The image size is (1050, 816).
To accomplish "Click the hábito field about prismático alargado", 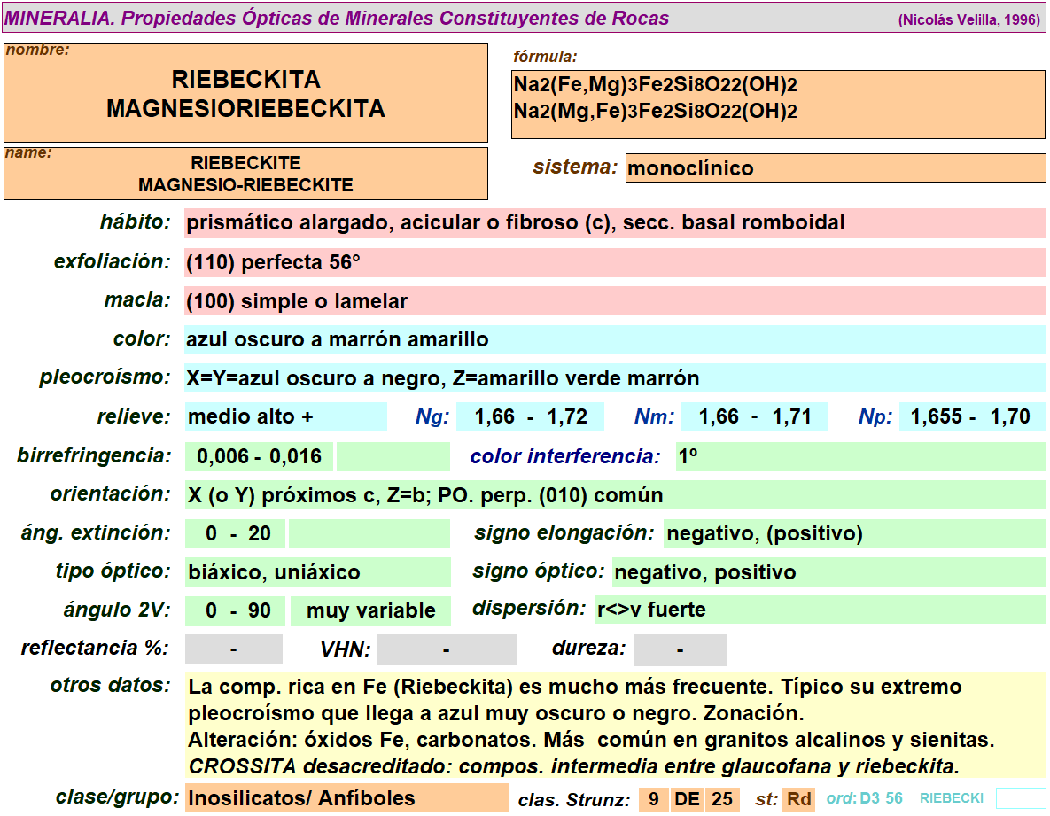I will (615, 223).
